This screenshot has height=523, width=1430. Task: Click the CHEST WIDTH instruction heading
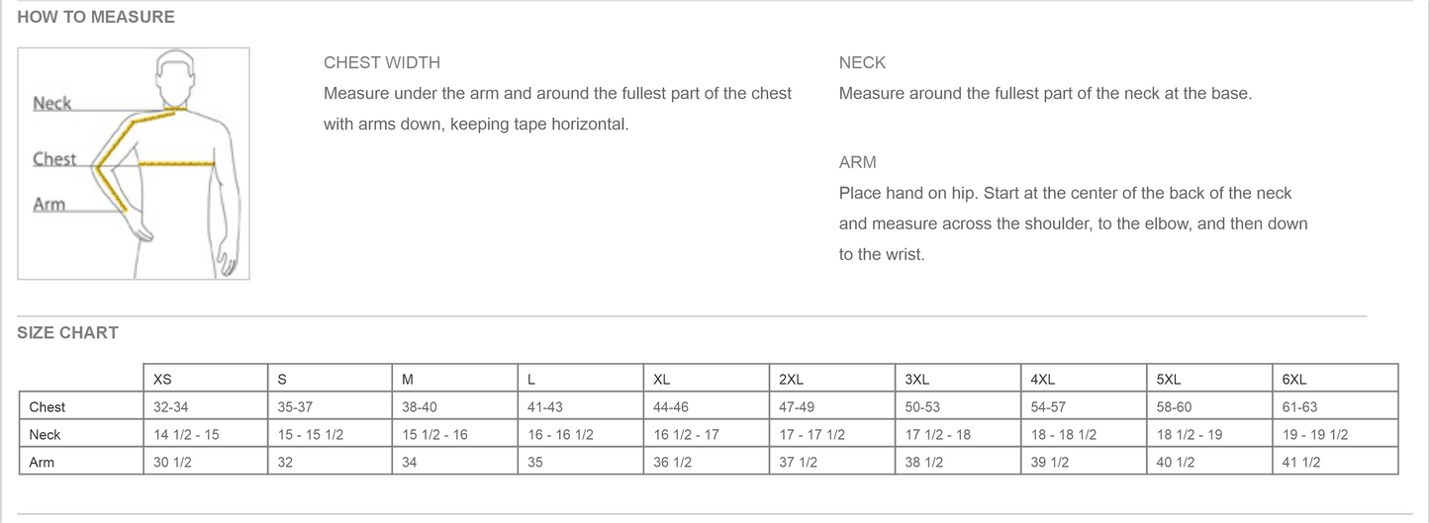(x=382, y=62)
